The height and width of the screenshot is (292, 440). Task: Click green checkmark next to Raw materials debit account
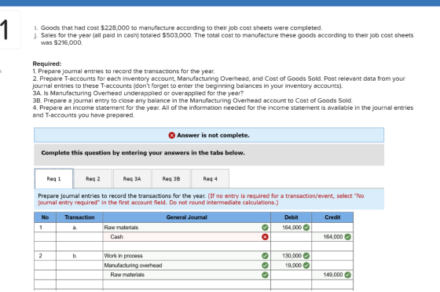[x=265, y=228]
